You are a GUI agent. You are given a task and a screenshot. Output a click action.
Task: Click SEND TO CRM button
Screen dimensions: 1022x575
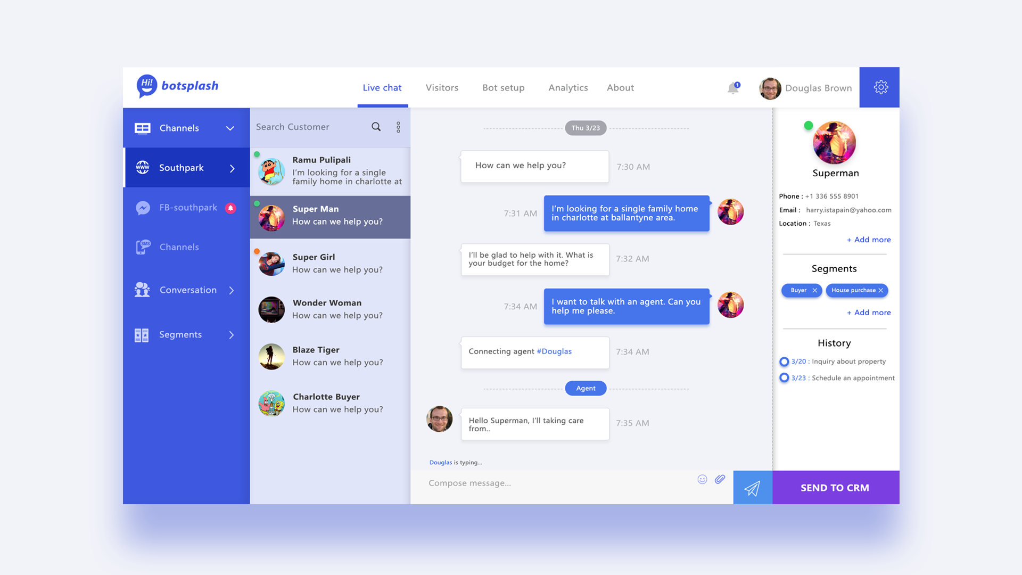[835, 487]
